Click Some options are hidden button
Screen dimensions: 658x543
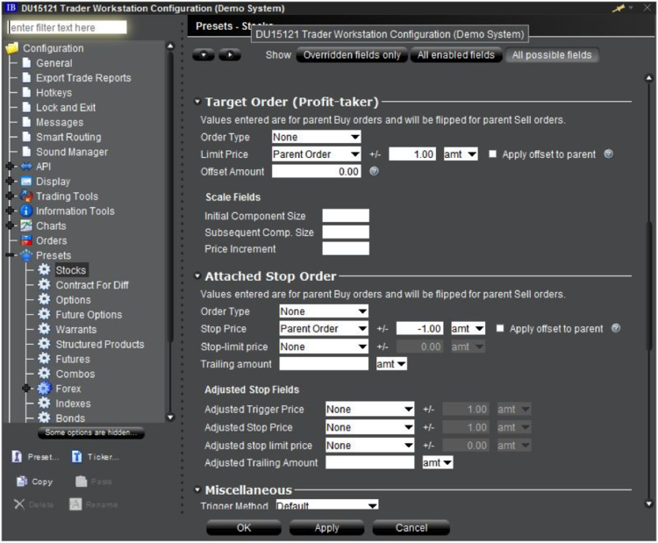tap(91, 432)
